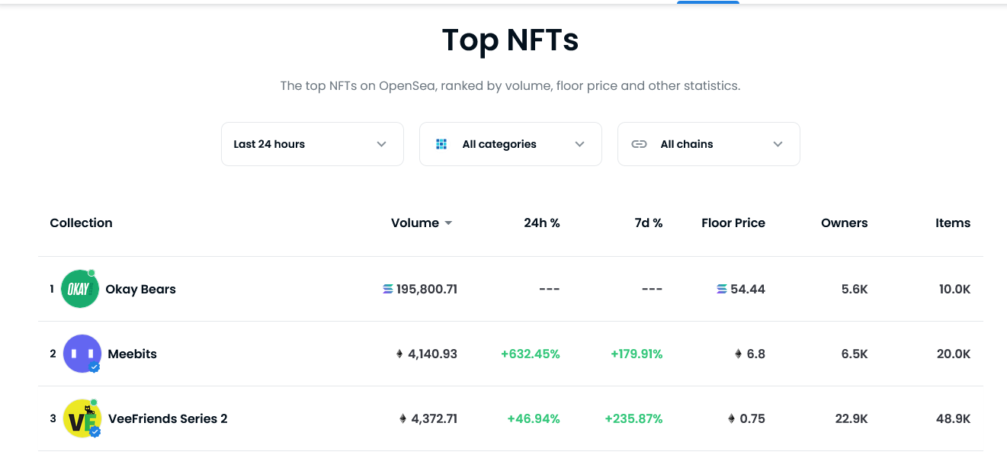The height and width of the screenshot is (455, 1007).
Task: Open the Okay Bears collection avatar
Action: [x=80, y=289]
